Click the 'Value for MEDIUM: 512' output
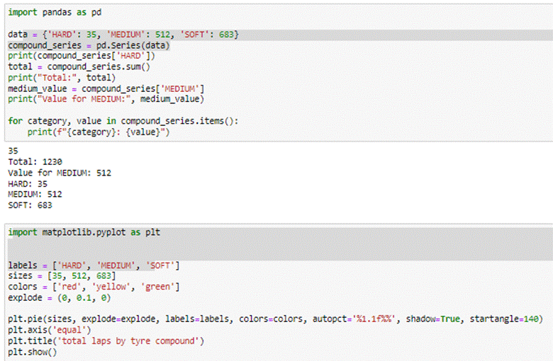 pyautogui.click(x=60, y=173)
